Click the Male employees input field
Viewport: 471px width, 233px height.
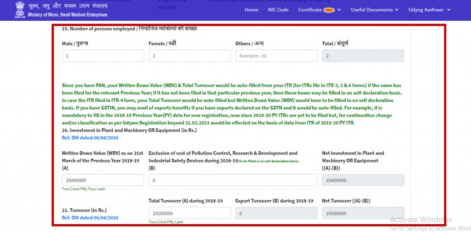[x=103, y=56]
